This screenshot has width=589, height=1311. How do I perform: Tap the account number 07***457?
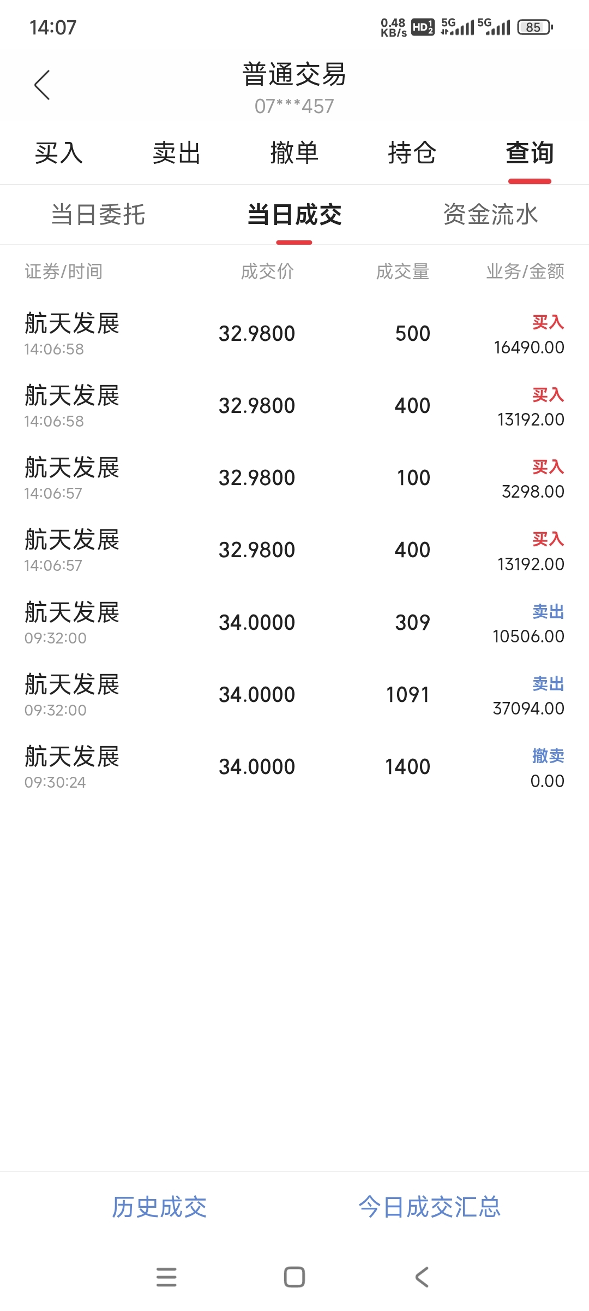(294, 106)
